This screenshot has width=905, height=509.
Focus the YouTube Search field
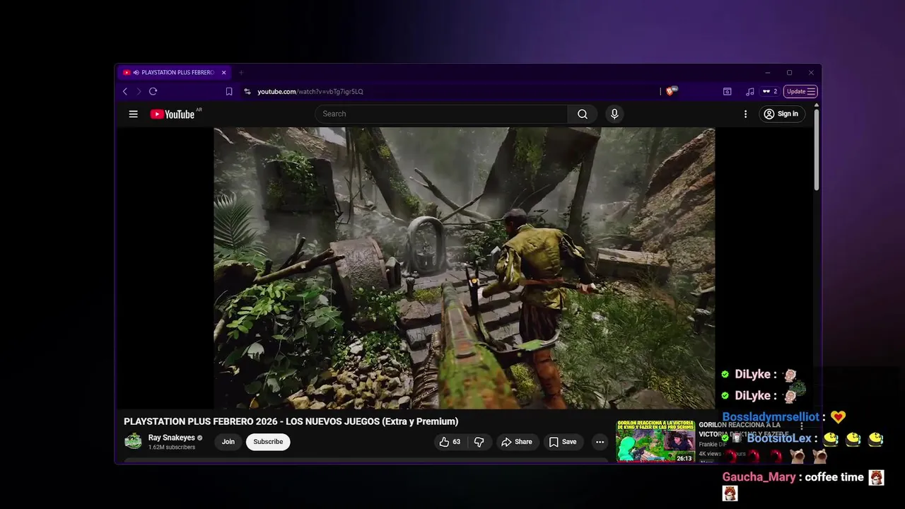441,114
